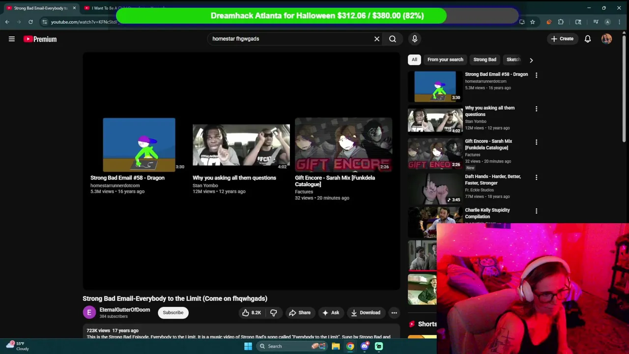Select the All filter chip
This screenshot has width=629, height=354.
[414, 59]
